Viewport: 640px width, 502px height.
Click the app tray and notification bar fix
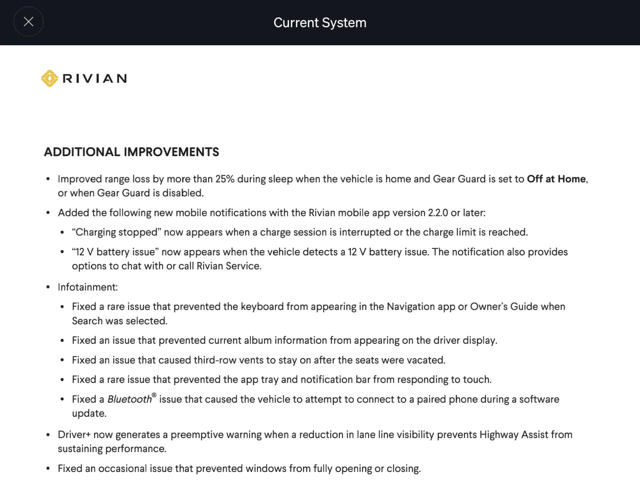click(282, 380)
